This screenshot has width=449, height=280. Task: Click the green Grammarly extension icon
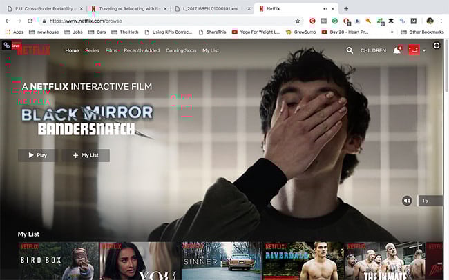(x=335, y=21)
